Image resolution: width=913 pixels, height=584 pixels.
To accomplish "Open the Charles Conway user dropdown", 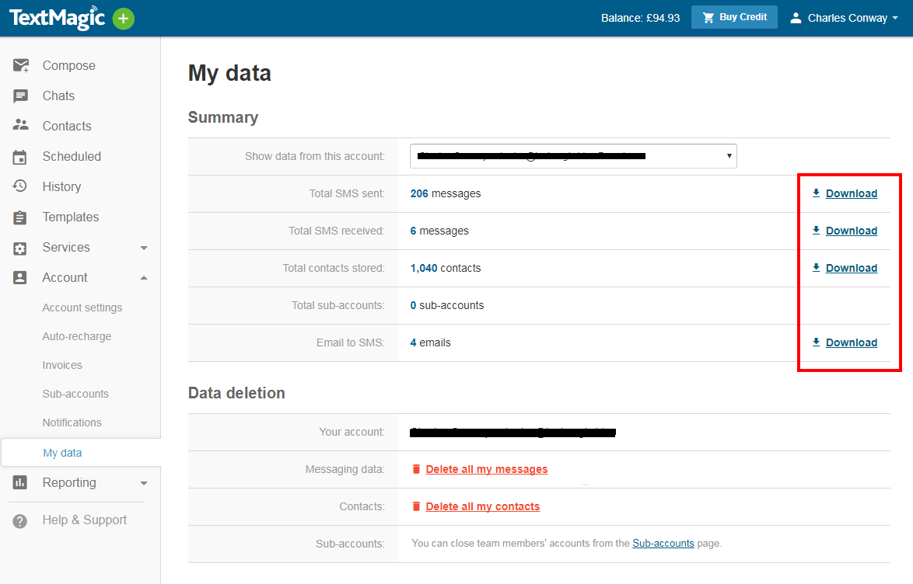I will coord(845,18).
